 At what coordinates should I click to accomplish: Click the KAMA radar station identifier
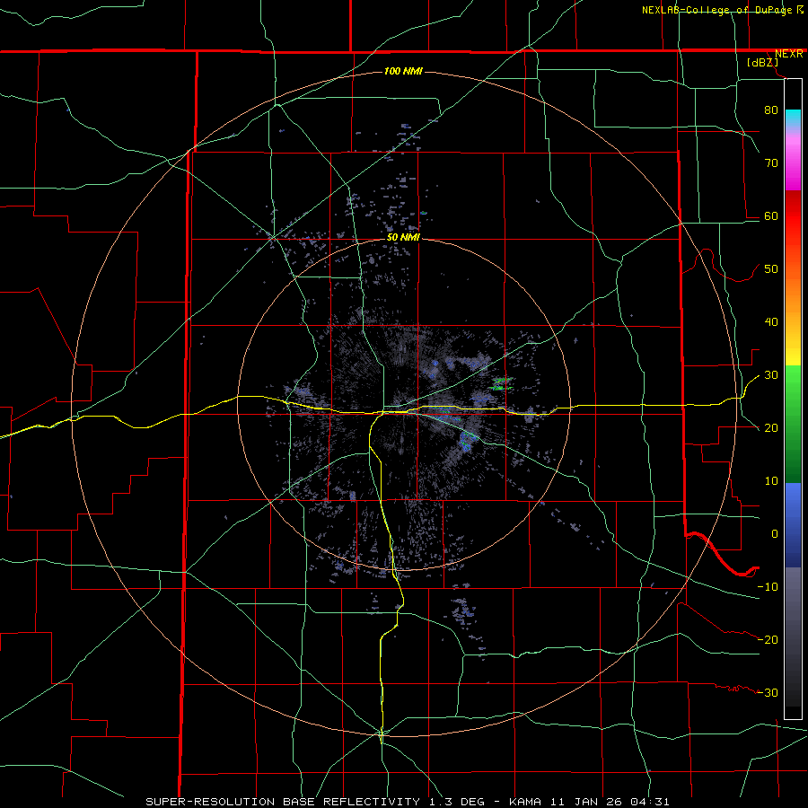coord(525,802)
